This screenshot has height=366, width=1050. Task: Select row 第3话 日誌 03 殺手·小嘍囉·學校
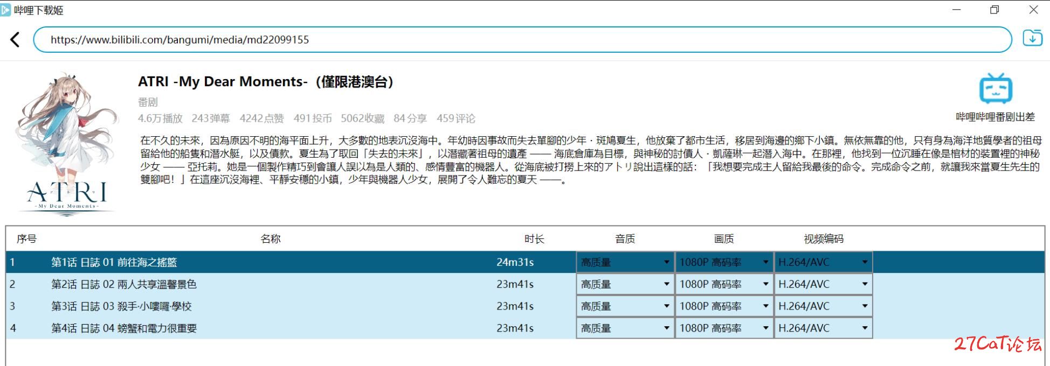(x=525, y=306)
